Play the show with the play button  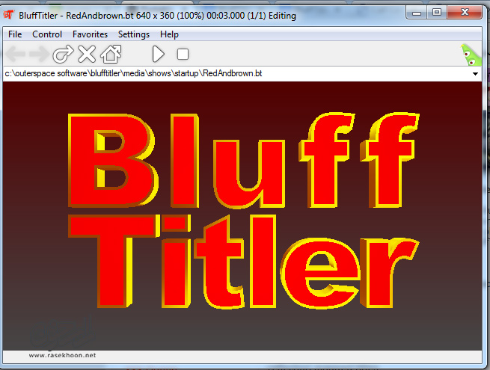click(158, 54)
